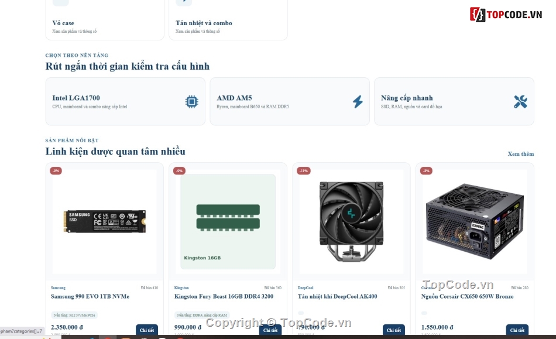Open the Tản nhiệt và combo category

click(228, 20)
